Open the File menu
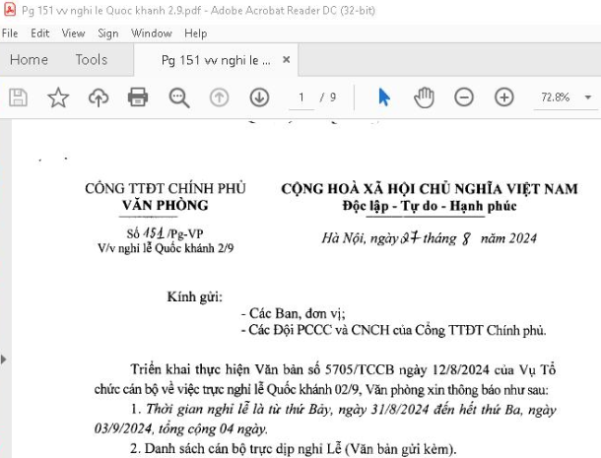The height and width of the screenshot is (458, 601). (10, 33)
